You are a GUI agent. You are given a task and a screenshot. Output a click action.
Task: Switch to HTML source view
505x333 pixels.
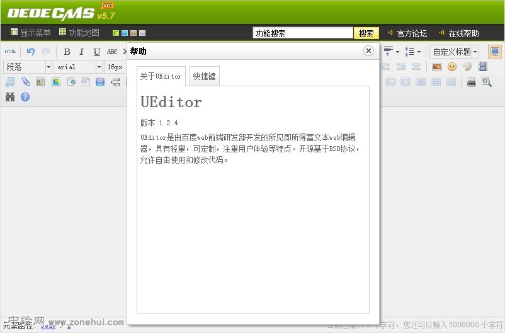[x=10, y=52]
